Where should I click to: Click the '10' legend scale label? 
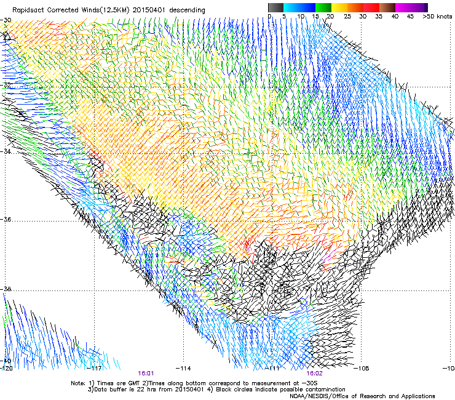point(301,17)
